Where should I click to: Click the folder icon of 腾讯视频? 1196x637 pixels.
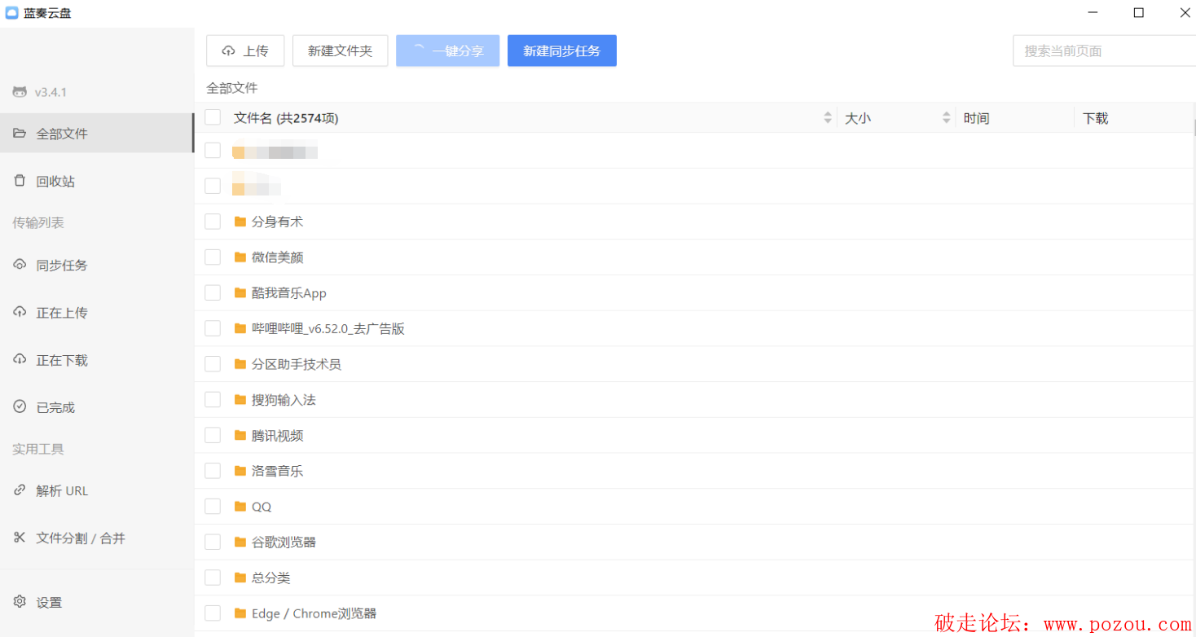240,436
